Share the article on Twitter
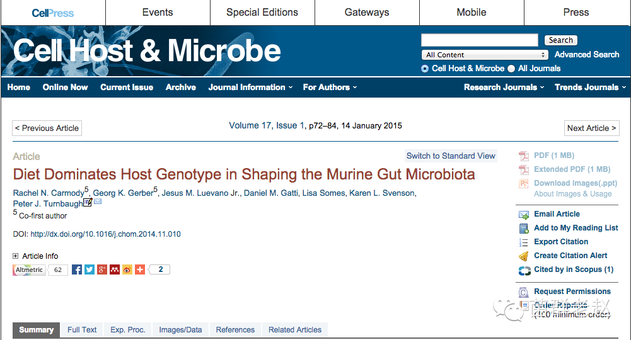The width and height of the screenshot is (631, 340). coord(90,269)
